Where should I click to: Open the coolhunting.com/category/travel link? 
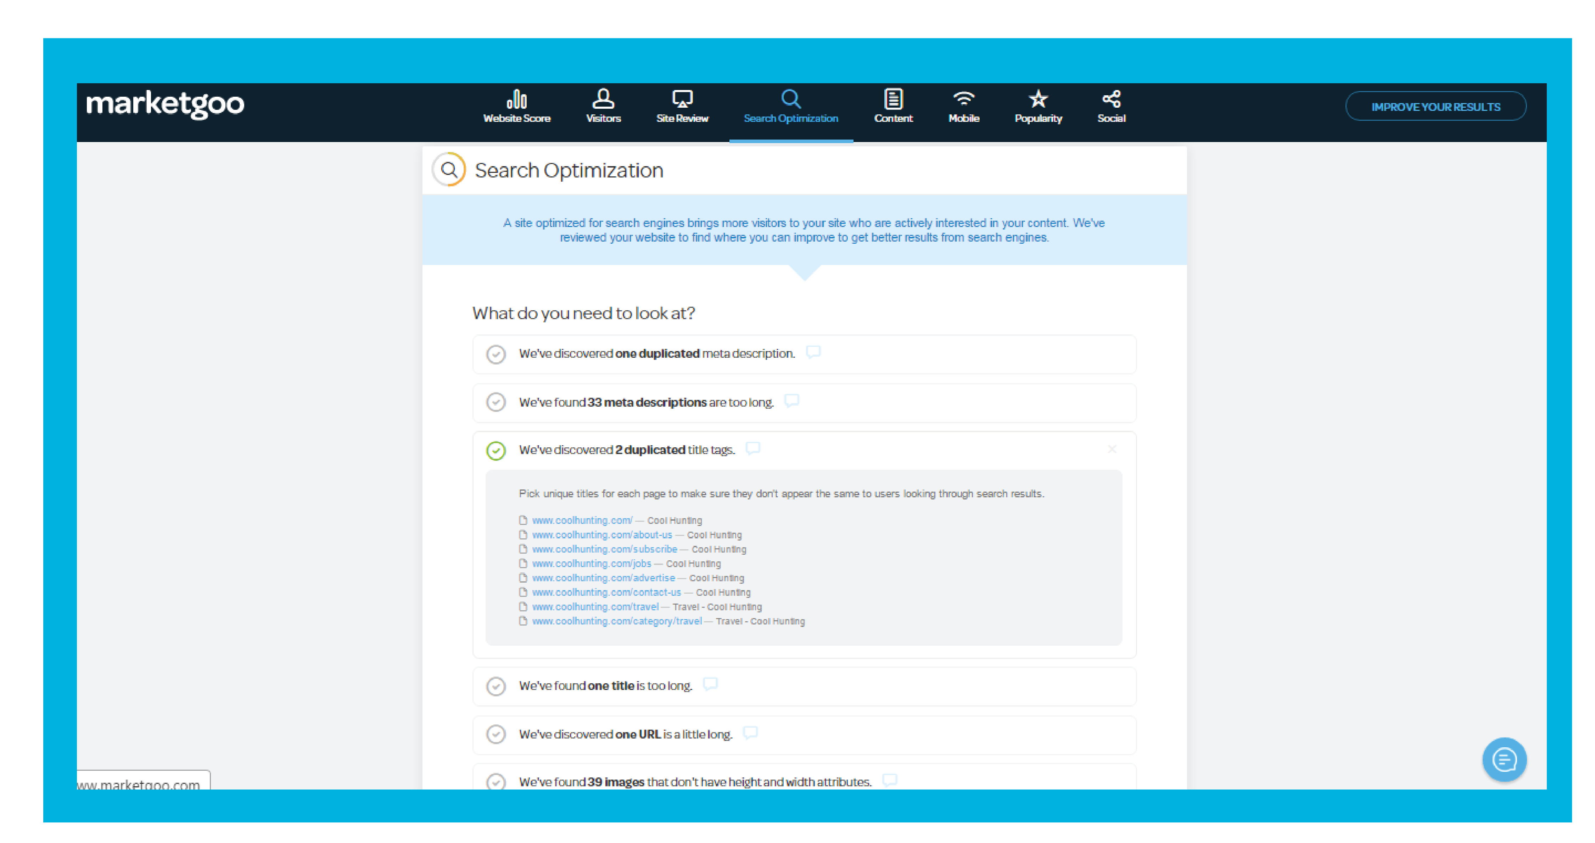[617, 621]
